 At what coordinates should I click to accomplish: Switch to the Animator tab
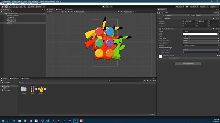[69, 10]
